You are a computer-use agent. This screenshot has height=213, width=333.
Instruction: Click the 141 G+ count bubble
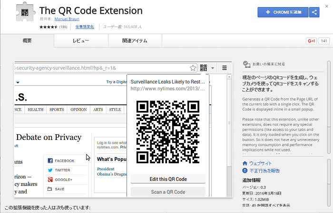point(323,41)
